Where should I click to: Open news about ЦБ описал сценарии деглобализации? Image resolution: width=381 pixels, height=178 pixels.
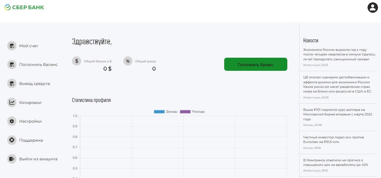click(x=338, y=84)
